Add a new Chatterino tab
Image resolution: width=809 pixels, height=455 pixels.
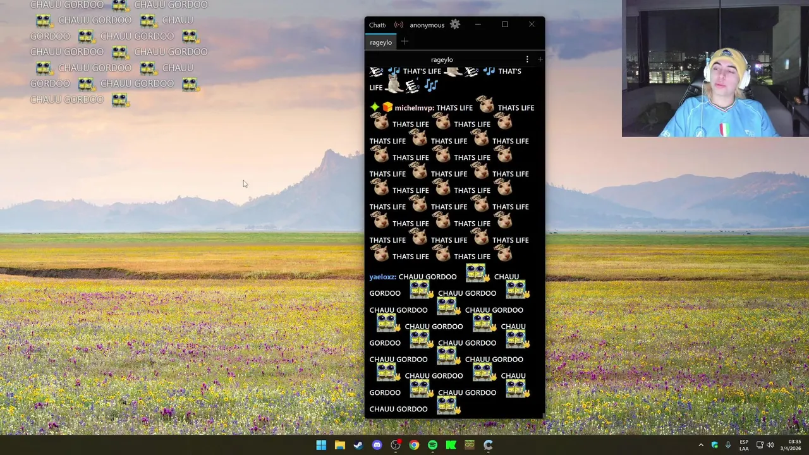404,42
